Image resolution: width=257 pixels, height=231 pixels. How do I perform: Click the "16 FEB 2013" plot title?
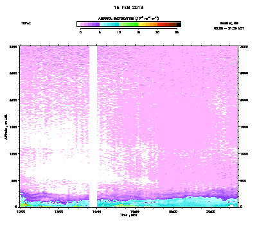(128, 8)
